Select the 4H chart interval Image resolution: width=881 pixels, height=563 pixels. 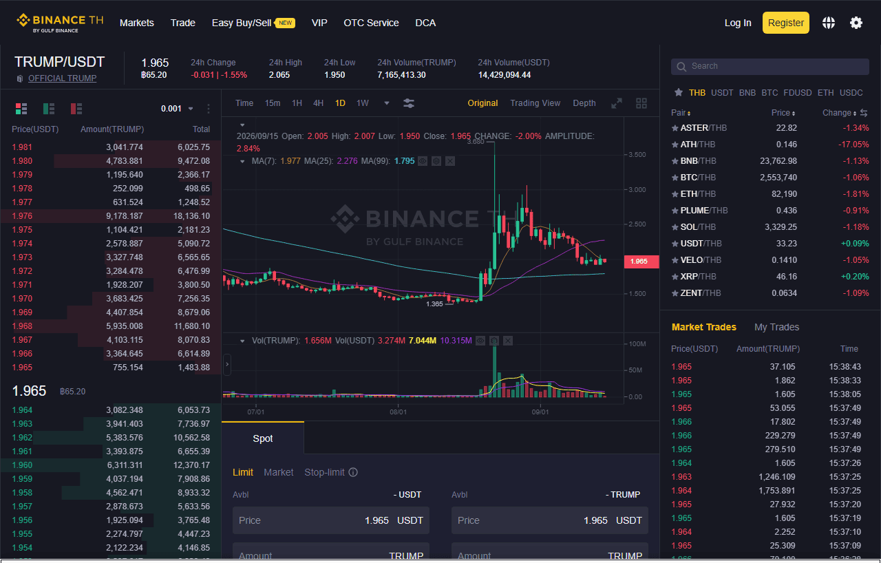click(x=318, y=103)
